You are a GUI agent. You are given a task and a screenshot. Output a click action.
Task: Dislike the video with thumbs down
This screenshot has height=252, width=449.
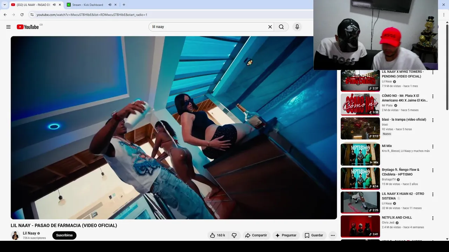[x=234, y=235]
